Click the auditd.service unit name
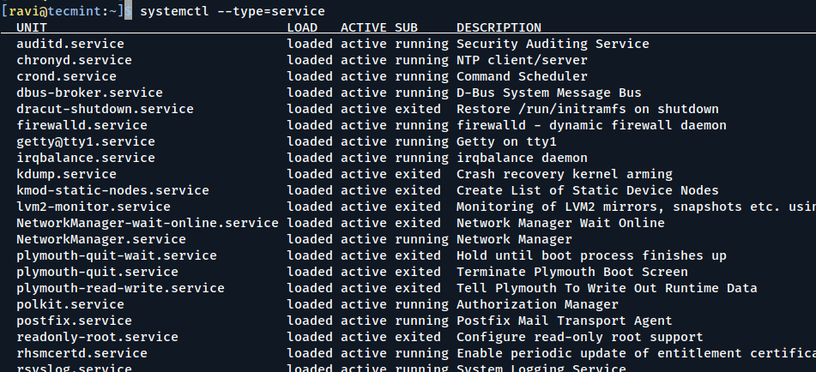This screenshot has height=372, width=816. (x=70, y=44)
